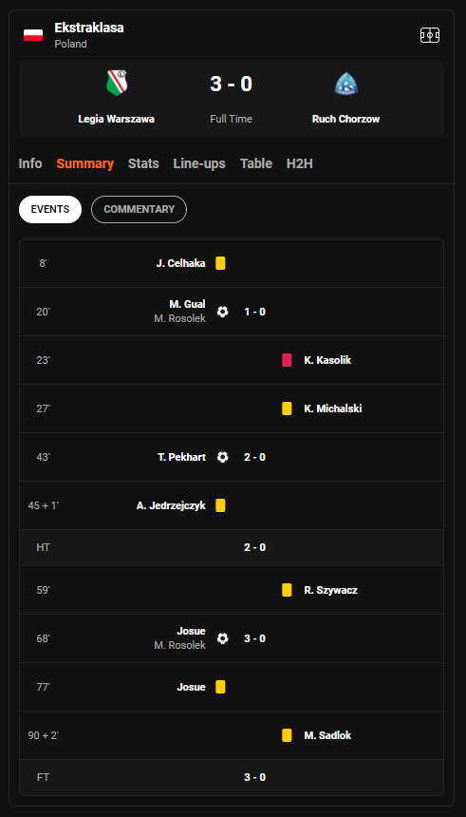Open player K. Michalski
Image resolution: width=466 pixels, height=817 pixels.
[x=333, y=408]
